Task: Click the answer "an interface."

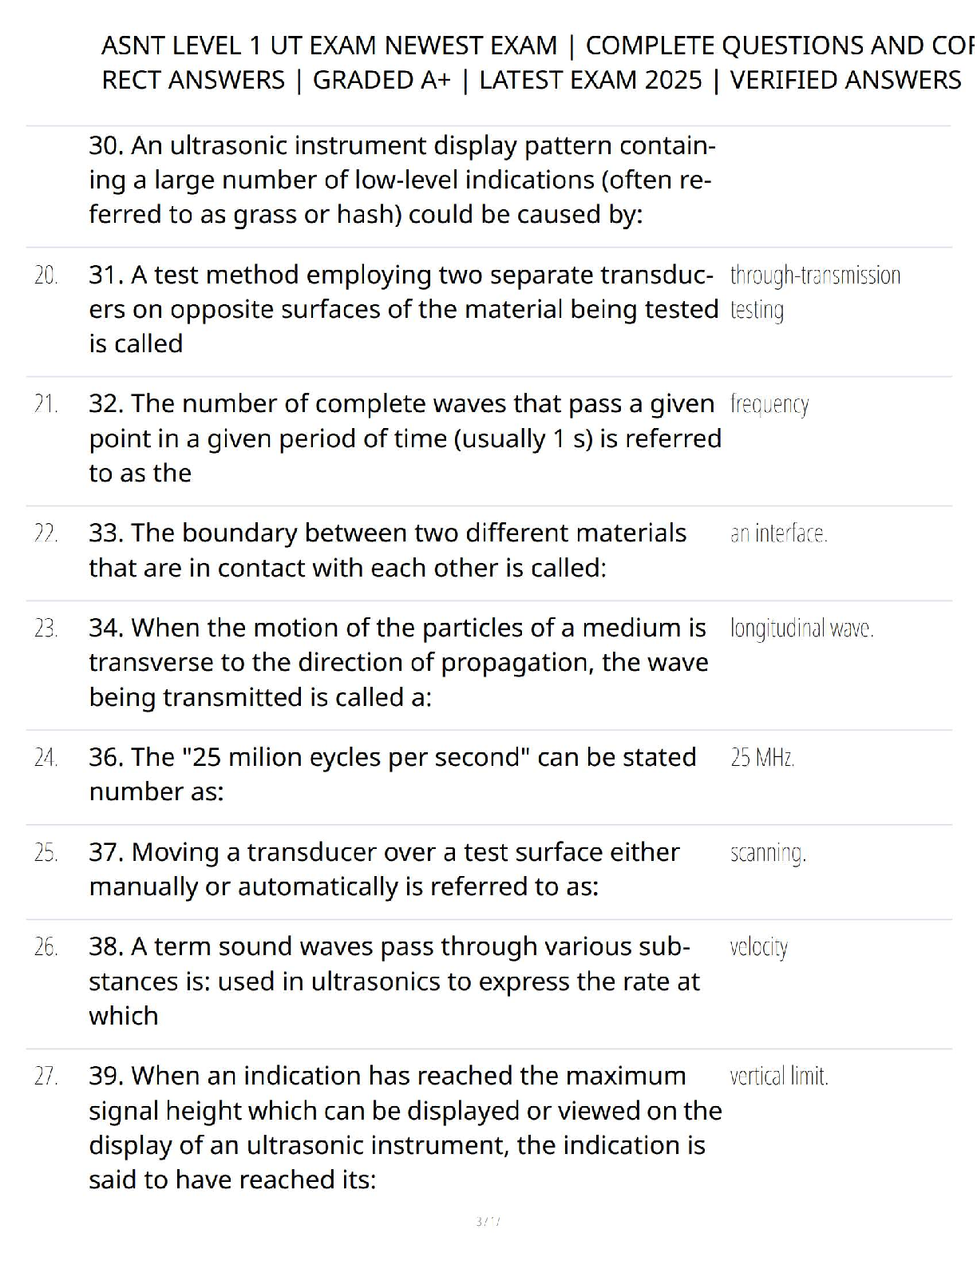Action: pyautogui.click(x=778, y=533)
